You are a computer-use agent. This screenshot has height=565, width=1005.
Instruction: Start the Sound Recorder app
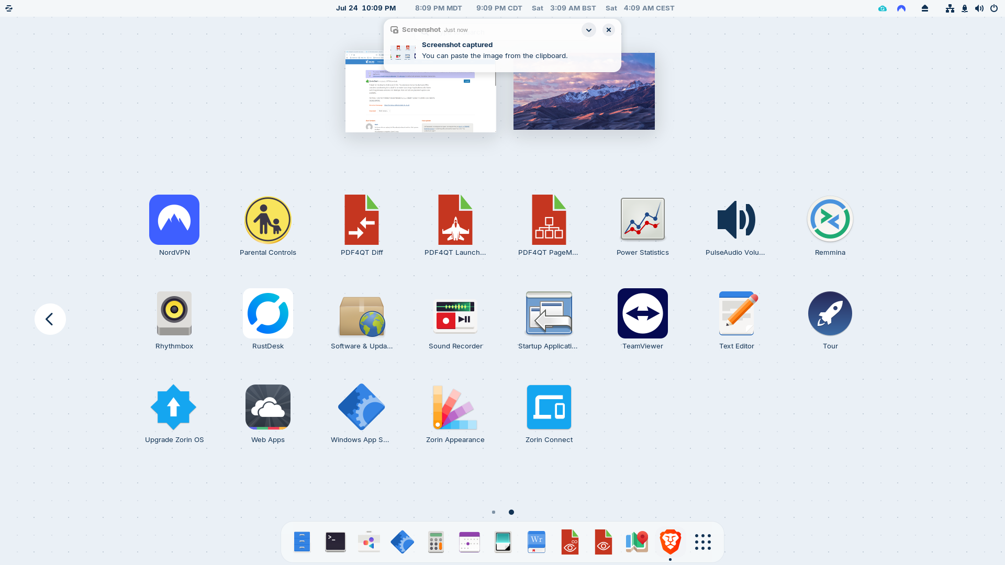pyautogui.click(x=455, y=315)
